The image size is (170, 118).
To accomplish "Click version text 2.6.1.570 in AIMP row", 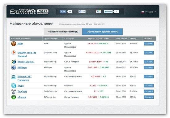I will click(91, 44).
